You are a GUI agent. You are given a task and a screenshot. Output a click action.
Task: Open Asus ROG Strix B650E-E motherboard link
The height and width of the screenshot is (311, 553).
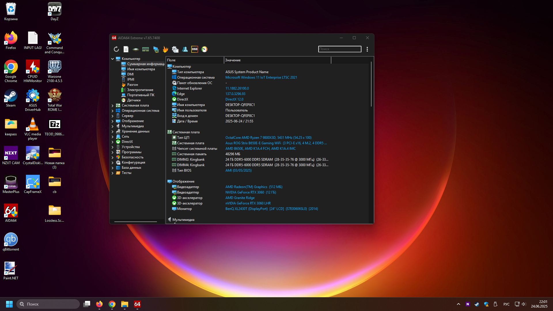[276, 143]
